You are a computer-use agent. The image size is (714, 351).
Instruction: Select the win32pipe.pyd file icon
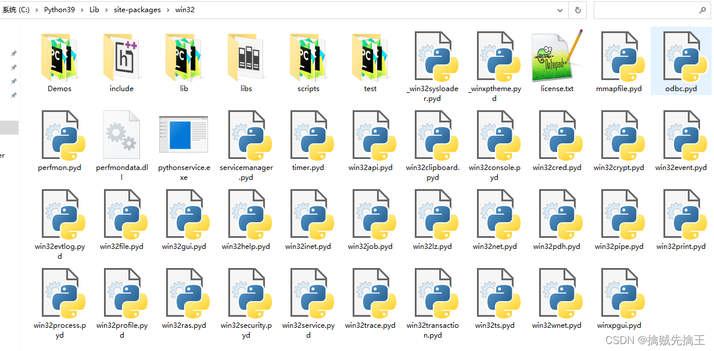click(623, 215)
